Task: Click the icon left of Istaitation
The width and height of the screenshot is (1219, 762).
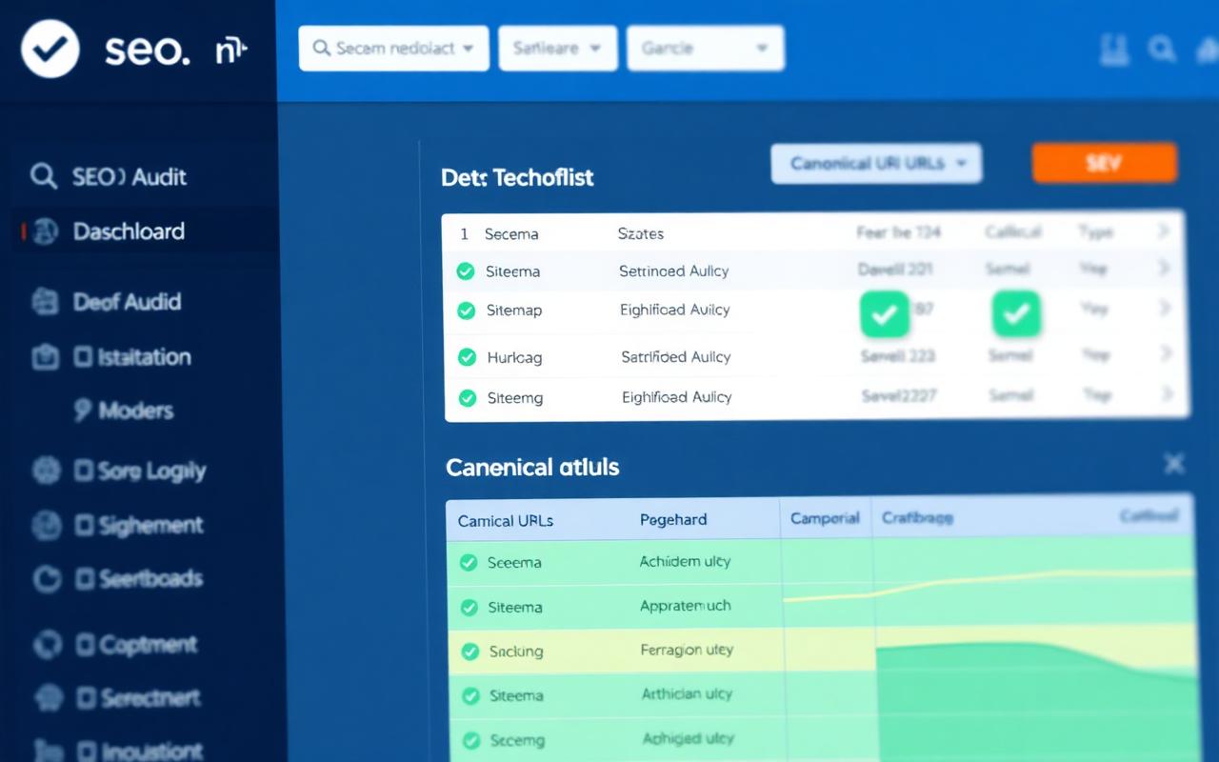Action: 45,357
